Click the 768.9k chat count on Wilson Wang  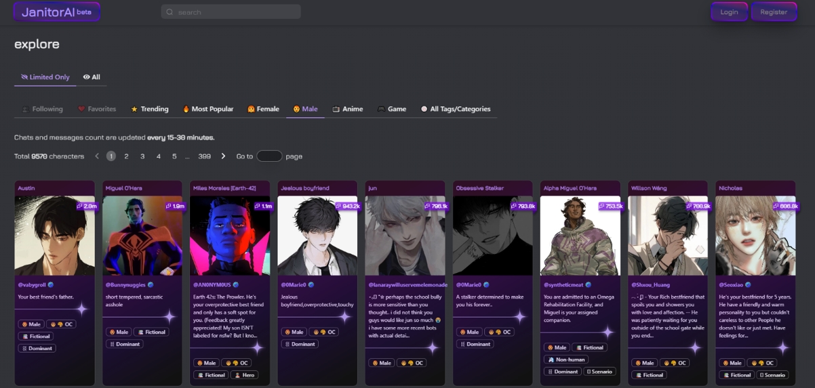698,206
